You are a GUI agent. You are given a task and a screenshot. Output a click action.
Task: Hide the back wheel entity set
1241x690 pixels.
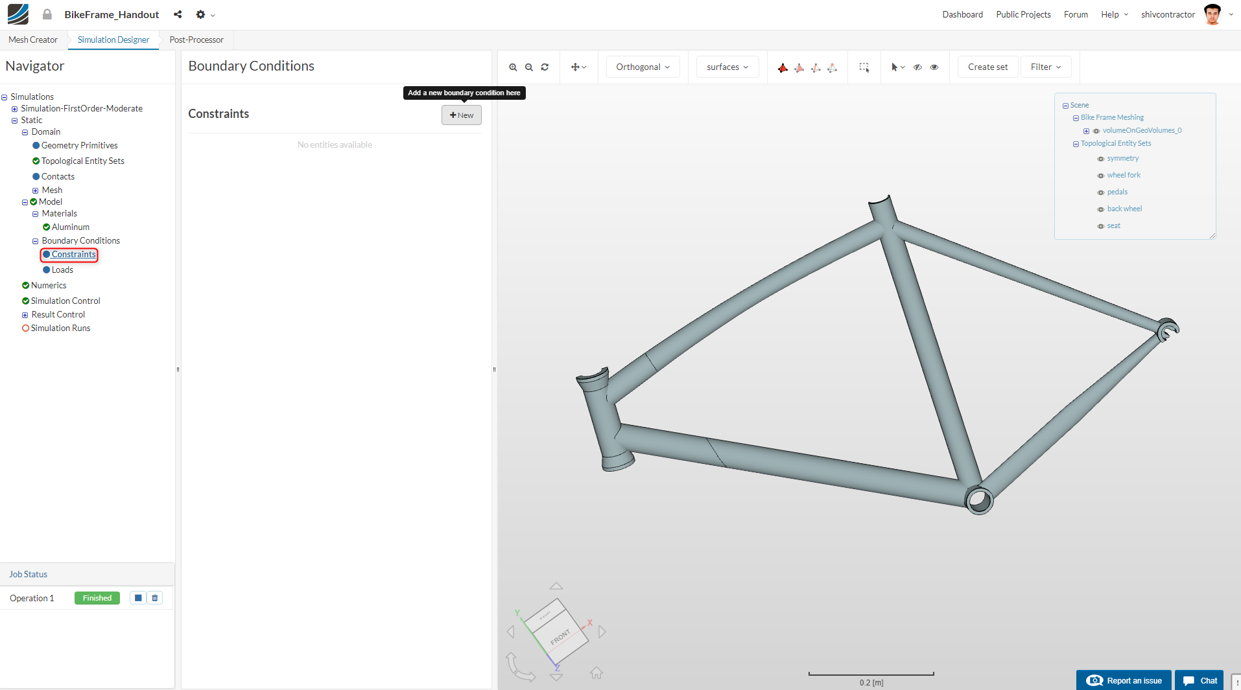(x=1100, y=209)
